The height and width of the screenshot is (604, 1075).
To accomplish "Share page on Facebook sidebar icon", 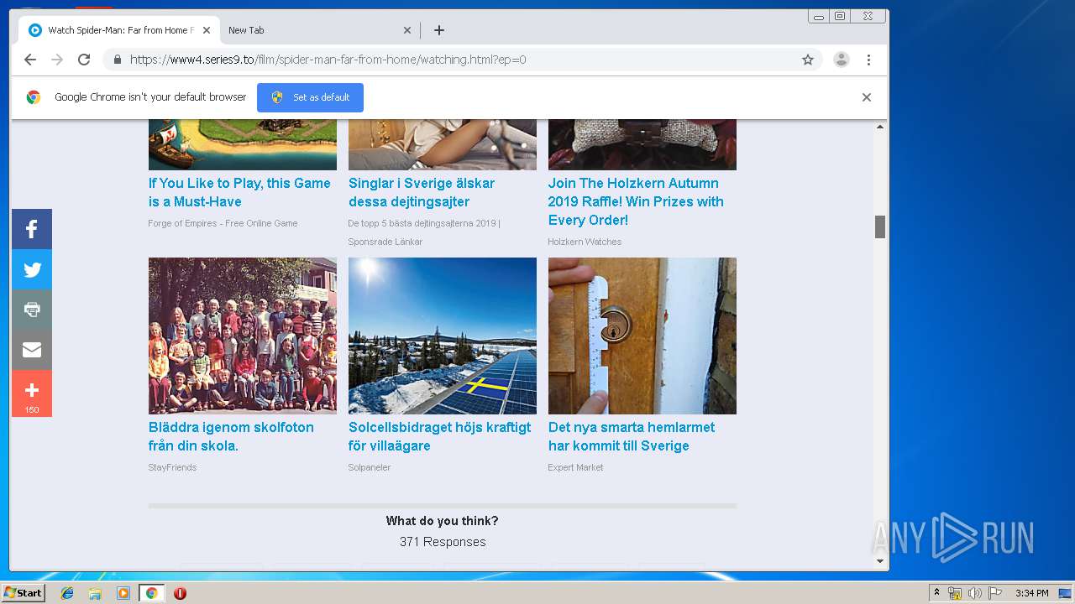I will (x=32, y=229).
